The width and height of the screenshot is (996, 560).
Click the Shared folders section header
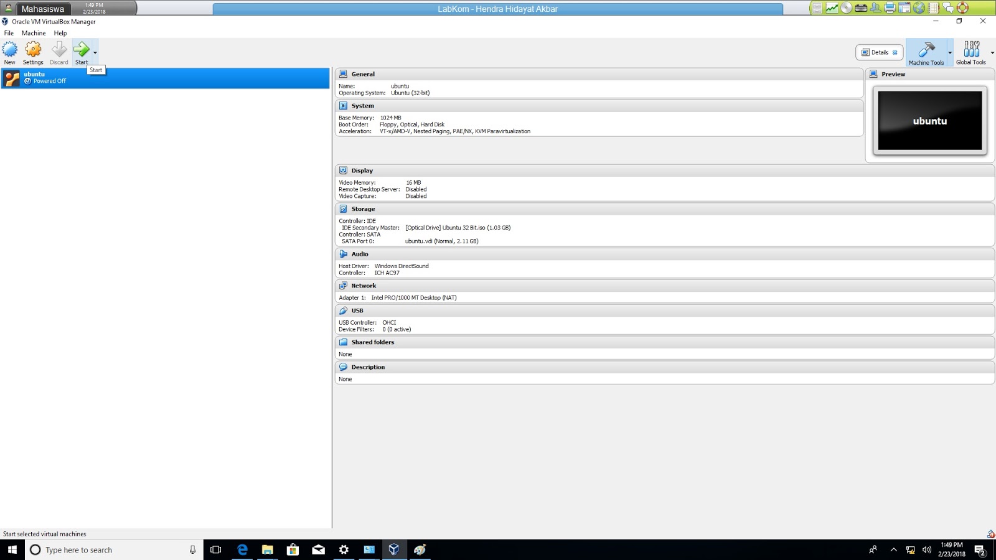pos(372,342)
